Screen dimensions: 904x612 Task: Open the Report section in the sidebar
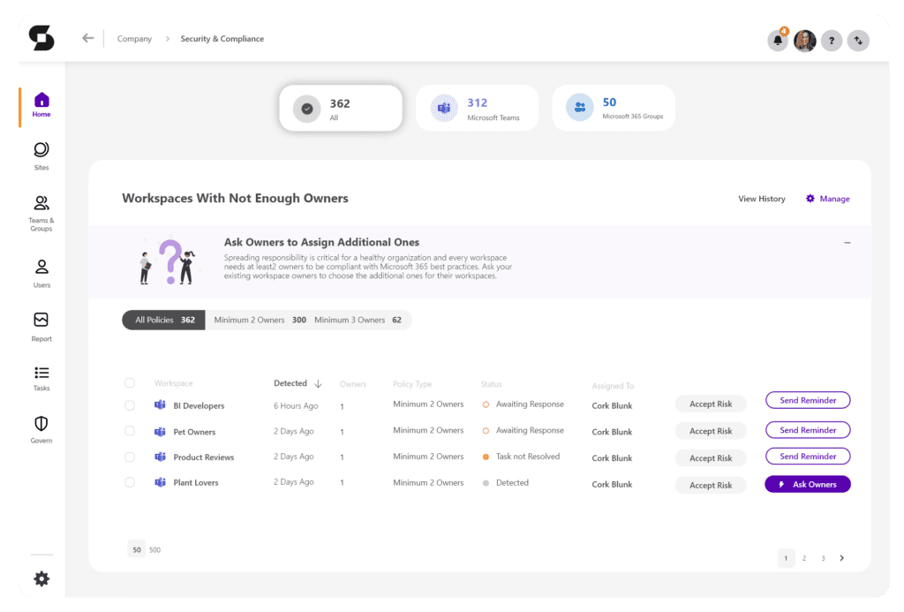pos(41,325)
